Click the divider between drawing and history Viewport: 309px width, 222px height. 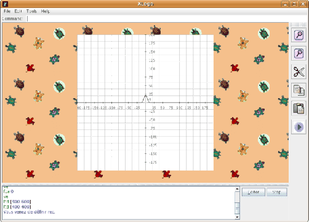[x=145, y=185]
